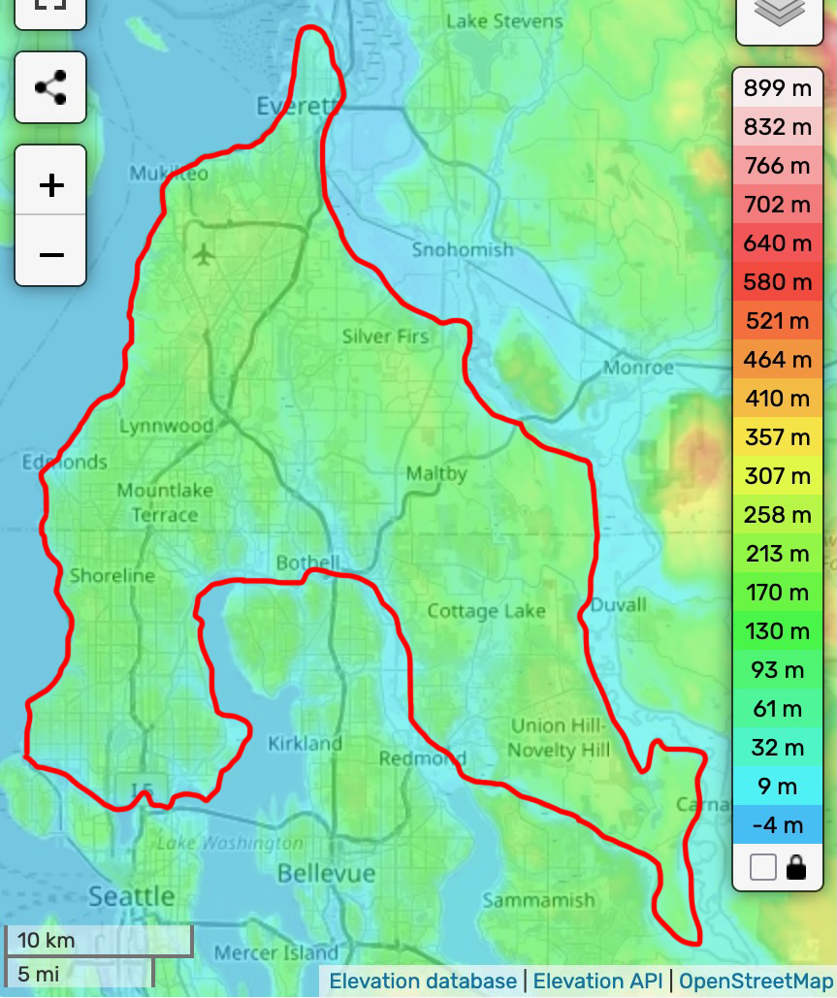
Task: Zoom out with the minus button
Action: pos(50,252)
